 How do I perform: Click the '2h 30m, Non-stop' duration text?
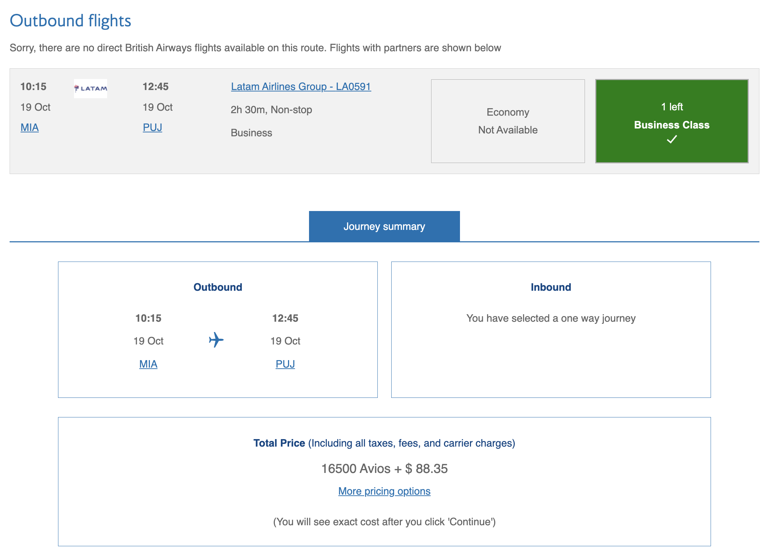click(271, 110)
